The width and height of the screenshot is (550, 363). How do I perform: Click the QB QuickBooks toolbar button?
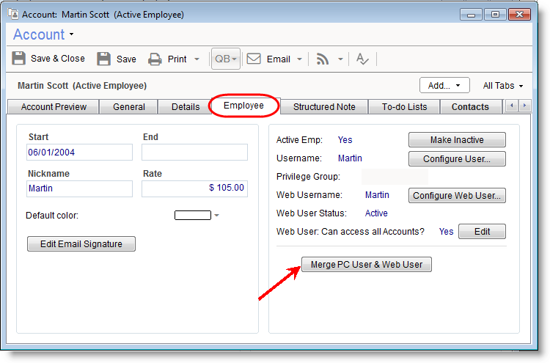click(x=225, y=59)
